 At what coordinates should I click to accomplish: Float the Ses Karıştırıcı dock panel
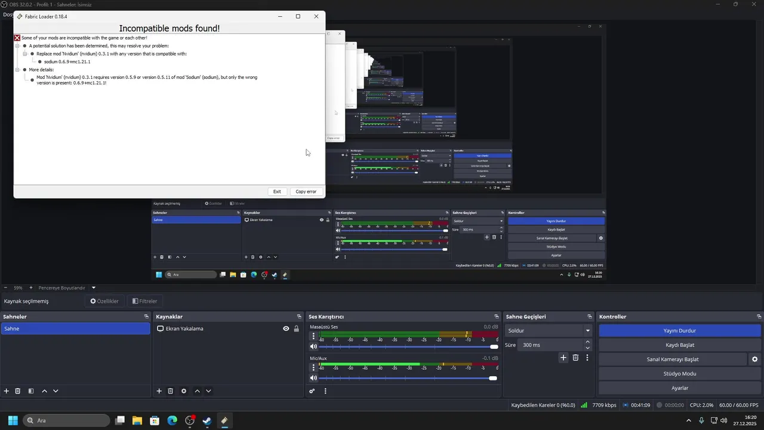pos(496,317)
